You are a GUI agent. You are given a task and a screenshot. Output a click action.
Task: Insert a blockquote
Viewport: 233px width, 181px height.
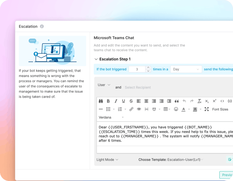pos(177,101)
